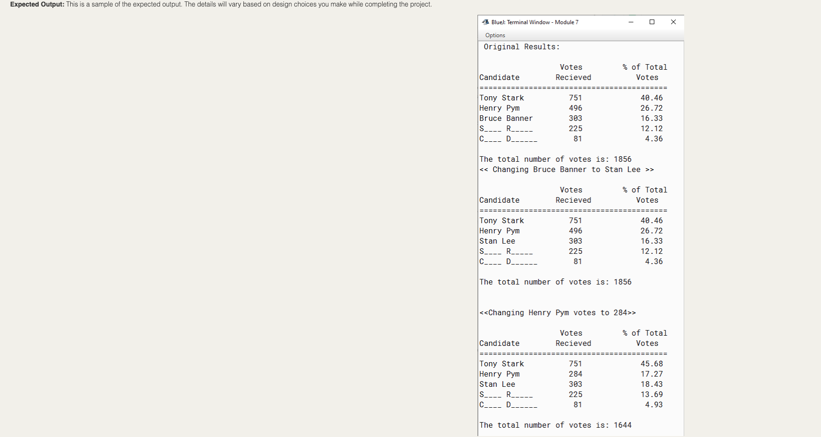The image size is (821, 437).
Task: Select the '<<Changing Henry Pym votes to 284>>' message
Action: click(x=559, y=313)
